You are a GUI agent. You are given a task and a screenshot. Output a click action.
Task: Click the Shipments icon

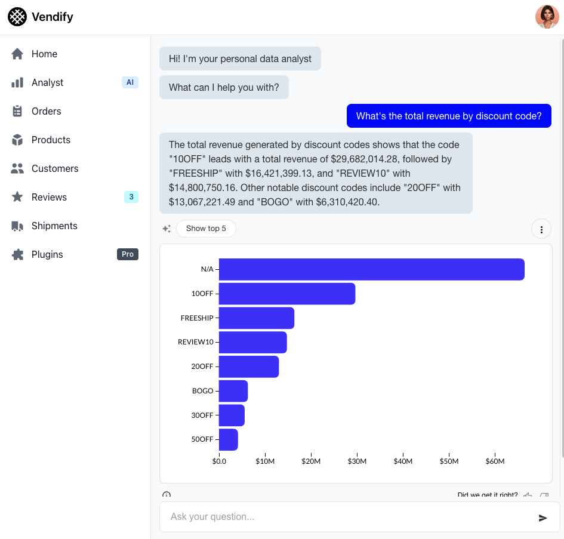pyautogui.click(x=18, y=226)
